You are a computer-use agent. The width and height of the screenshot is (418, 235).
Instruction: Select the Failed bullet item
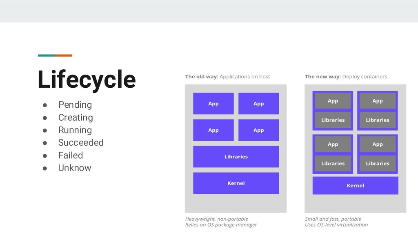(x=70, y=155)
